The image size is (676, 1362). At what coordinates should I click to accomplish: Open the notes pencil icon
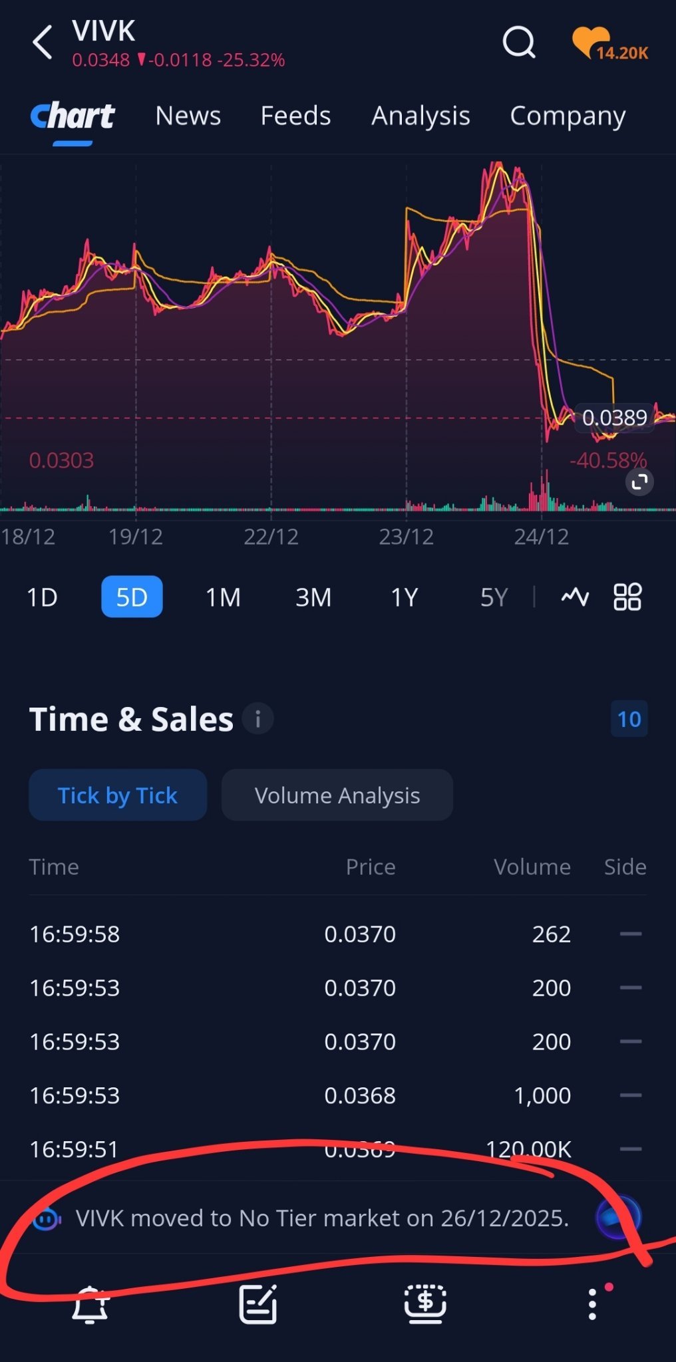pyautogui.click(x=258, y=1304)
